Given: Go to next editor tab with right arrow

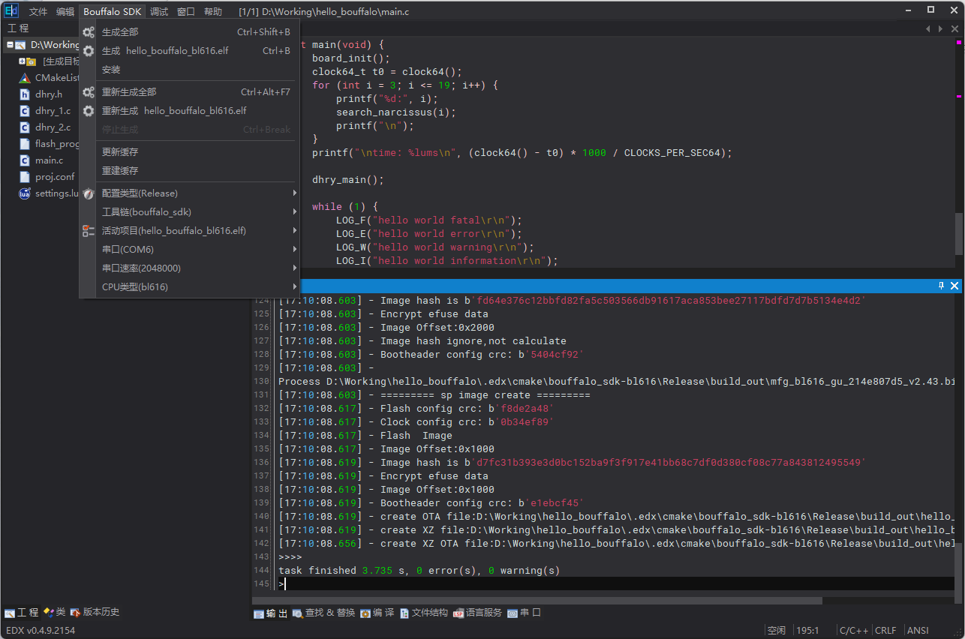Looking at the screenshot, I should (x=940, y=28).
